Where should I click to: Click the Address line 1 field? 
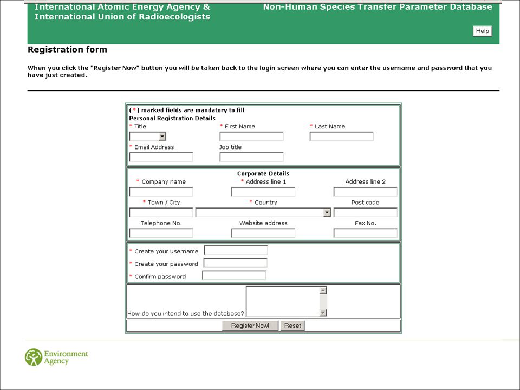(x=263, y=192)
